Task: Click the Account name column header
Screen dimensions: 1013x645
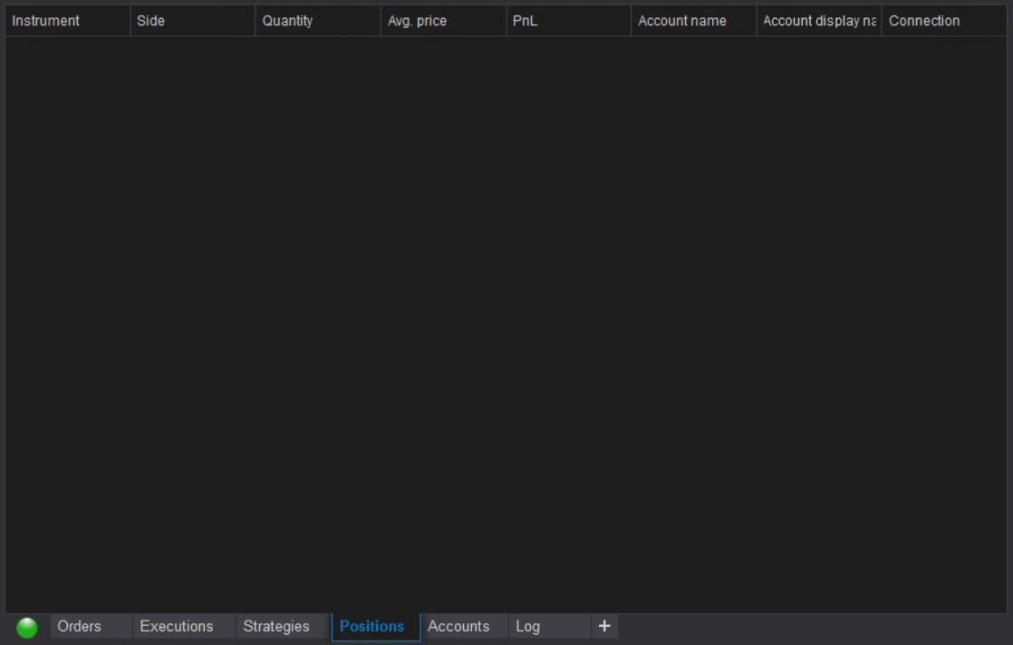Action: click(694, 21)
